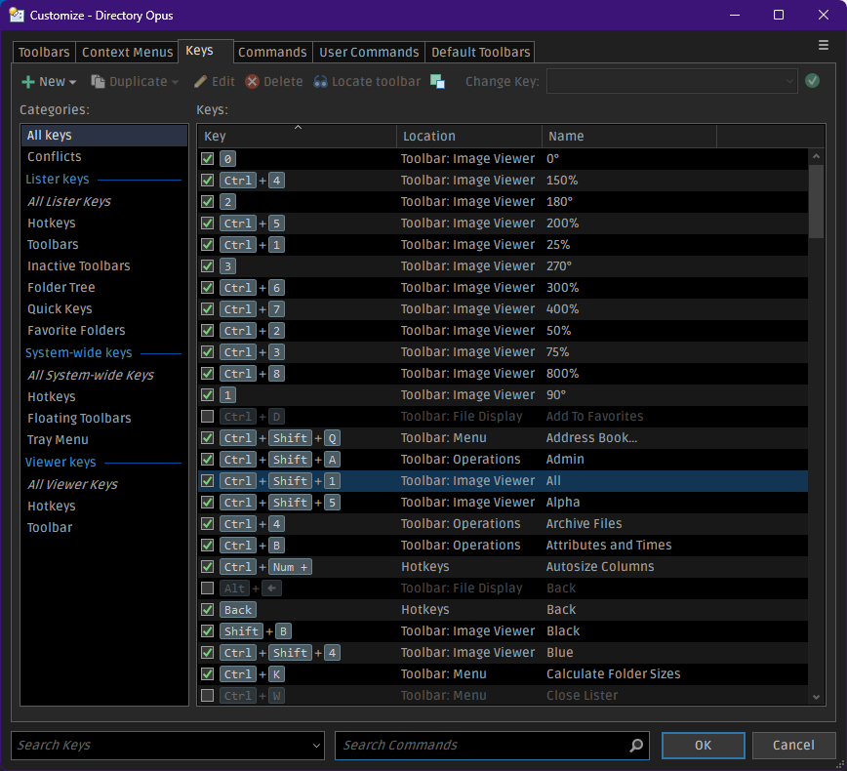The height and width of the screenshot is (771, 847).
Task: Open the Commands tab
Action: coord(272,53)
